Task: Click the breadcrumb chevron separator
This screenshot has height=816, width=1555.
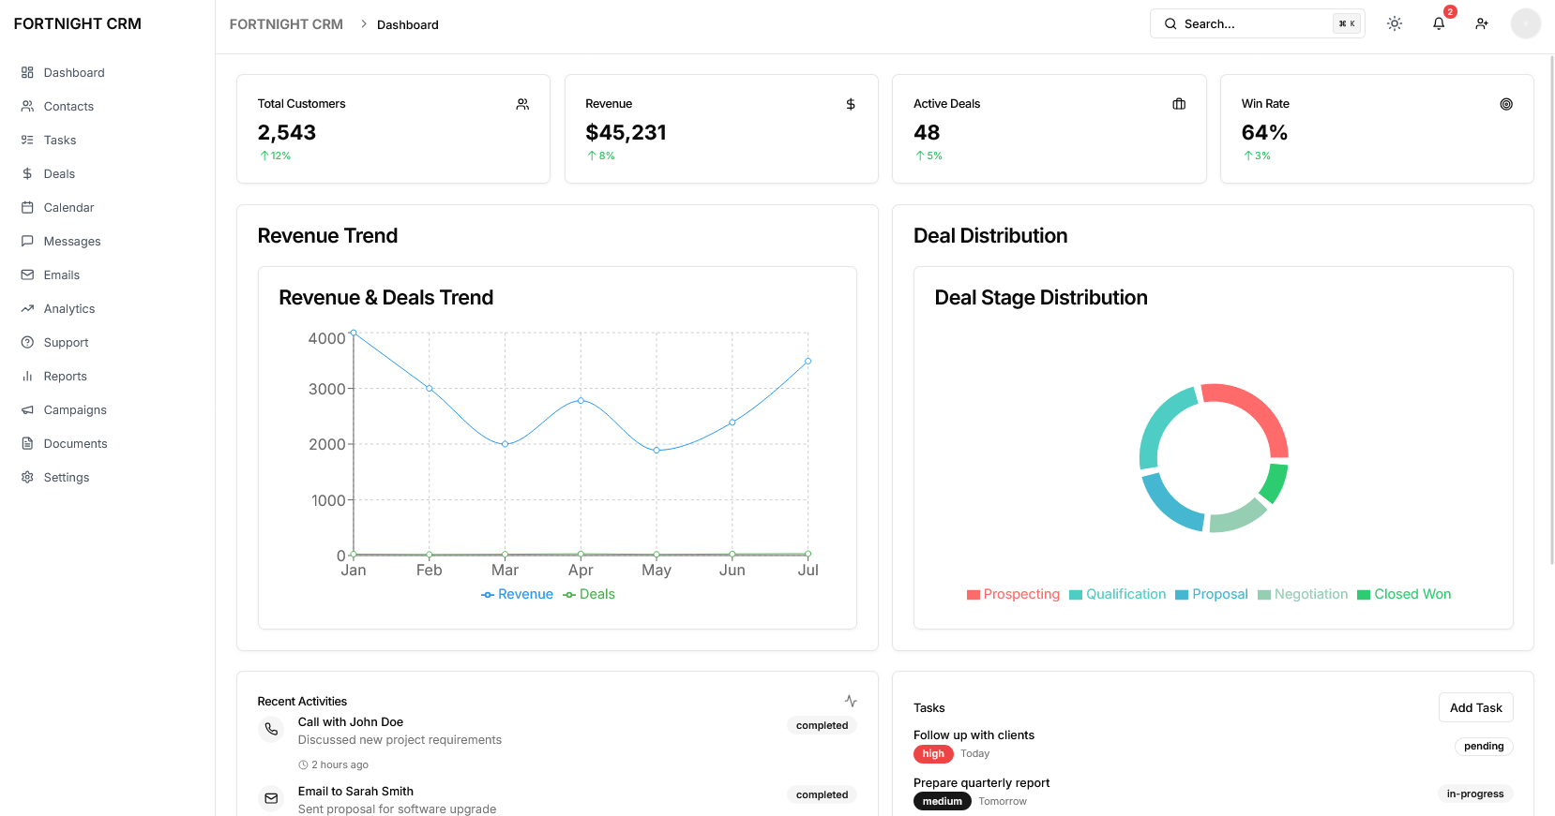Action: (364, 24)
